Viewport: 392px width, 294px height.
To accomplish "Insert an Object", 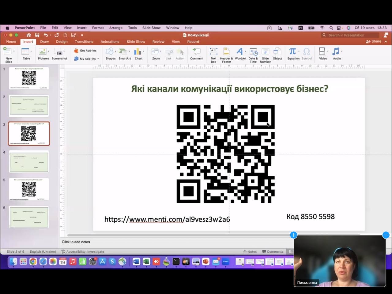I will pos(277,54).
